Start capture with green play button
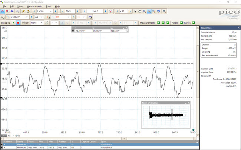The image size is (241, 150). 14,23
